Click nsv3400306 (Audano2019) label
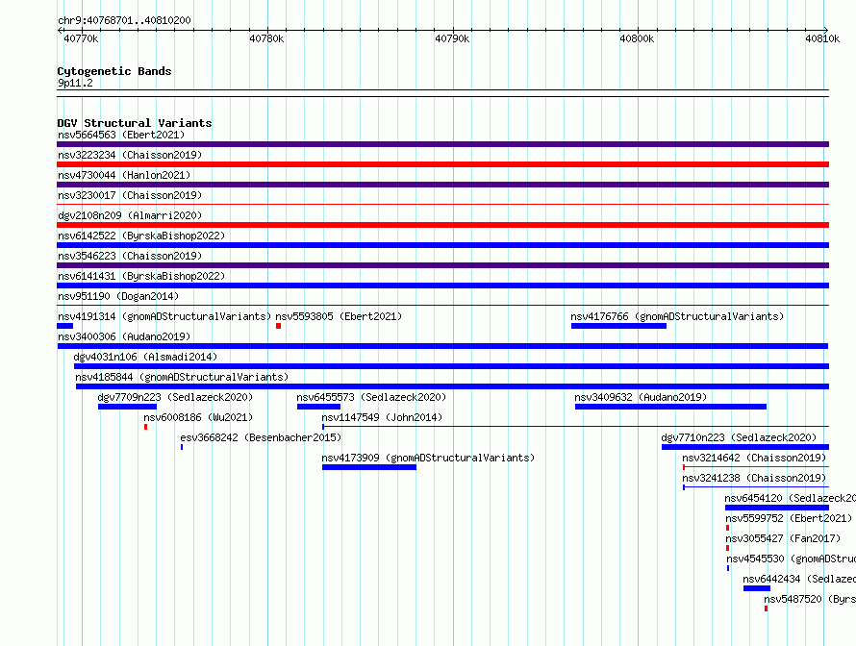This screenshot has height=646, width=856. coord(124,336)
